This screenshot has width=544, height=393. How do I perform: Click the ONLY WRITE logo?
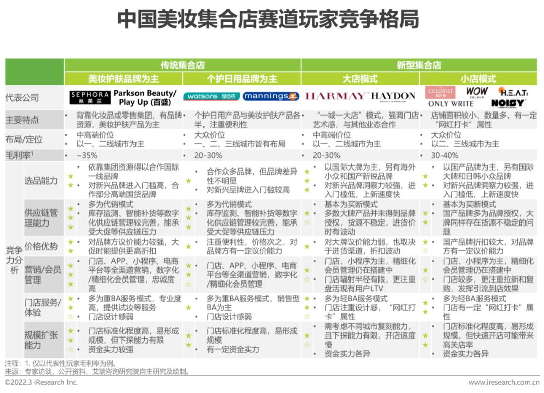(x=450, y=103)
